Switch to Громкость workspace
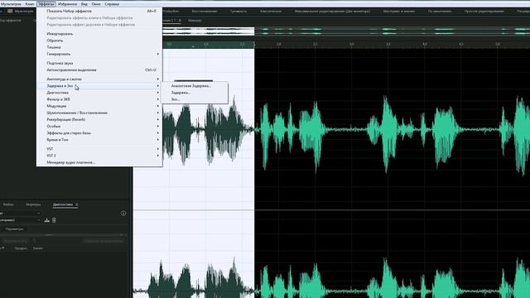 point(238,11)
